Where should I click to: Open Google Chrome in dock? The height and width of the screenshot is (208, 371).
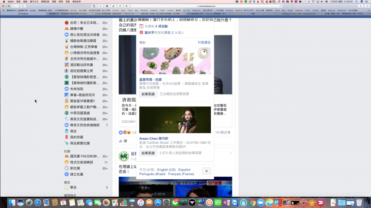pyautogui.click(x=252, y=202)
